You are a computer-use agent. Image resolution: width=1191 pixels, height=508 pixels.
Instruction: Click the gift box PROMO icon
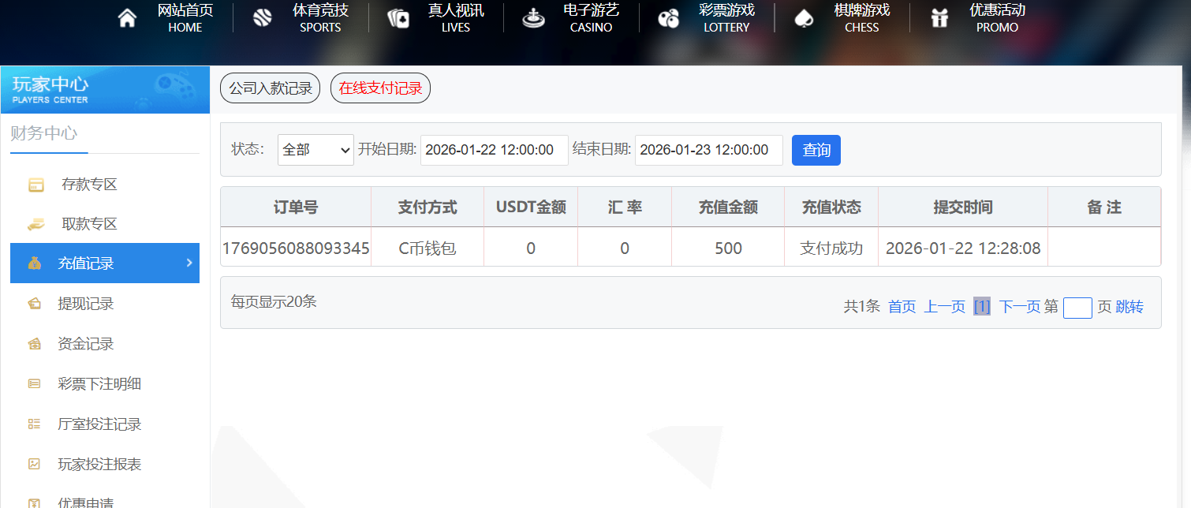[939, 18]
